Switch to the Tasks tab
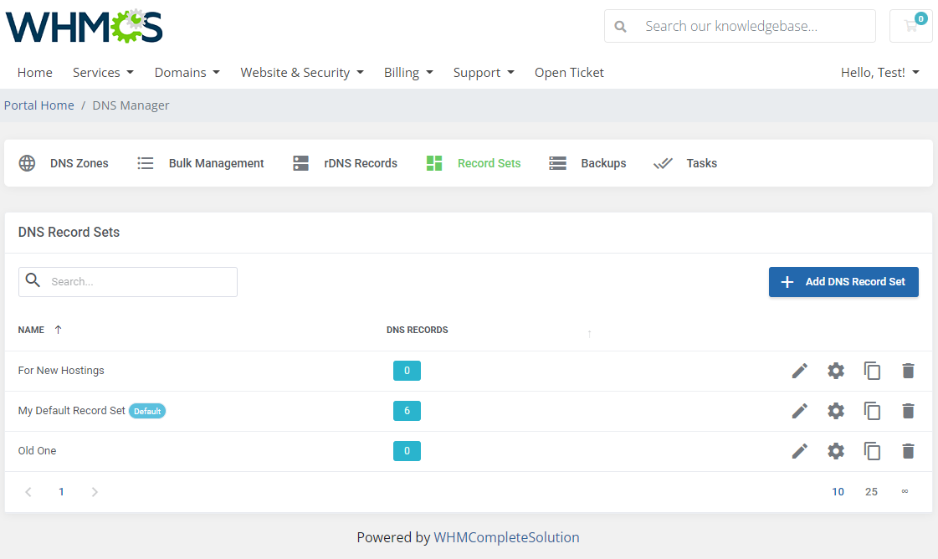The image size is (938, 559). coord(685,163)
